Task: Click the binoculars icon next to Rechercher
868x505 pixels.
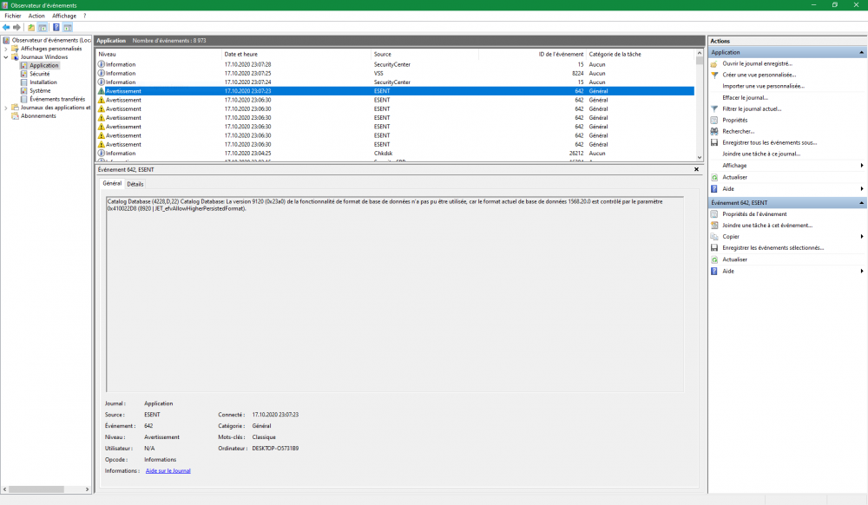Action: [714, 131]
